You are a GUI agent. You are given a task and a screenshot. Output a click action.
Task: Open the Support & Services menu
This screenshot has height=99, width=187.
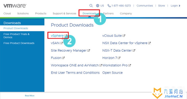click(x=64, y=14)
